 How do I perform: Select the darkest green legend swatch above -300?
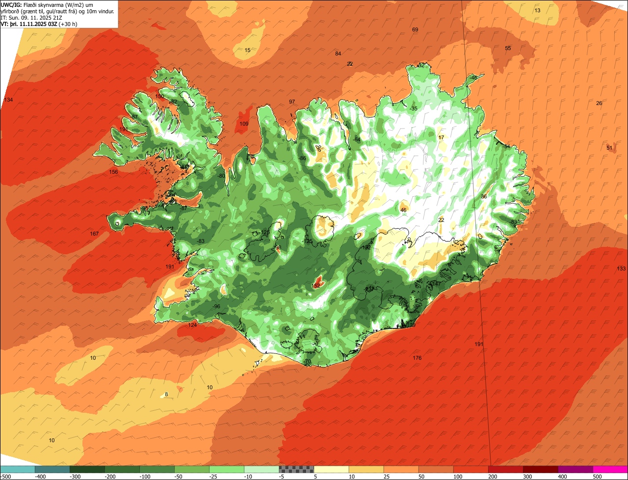[87, 469]
